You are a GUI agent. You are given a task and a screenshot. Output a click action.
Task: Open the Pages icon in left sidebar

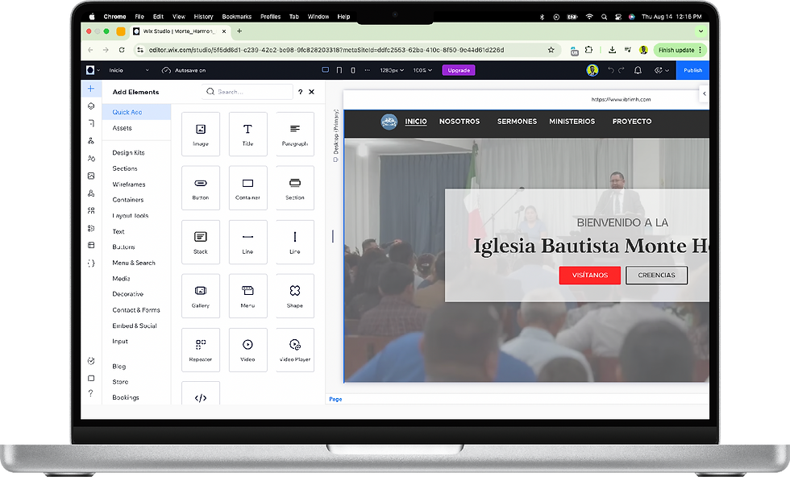[x=90, y=123]
